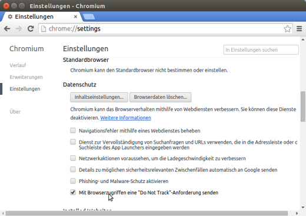Toggle Dienst zur Vervollständigung von Suchanfragen checkbox
The height and width of the screenshot is (216, 306).
pos(73,142)
